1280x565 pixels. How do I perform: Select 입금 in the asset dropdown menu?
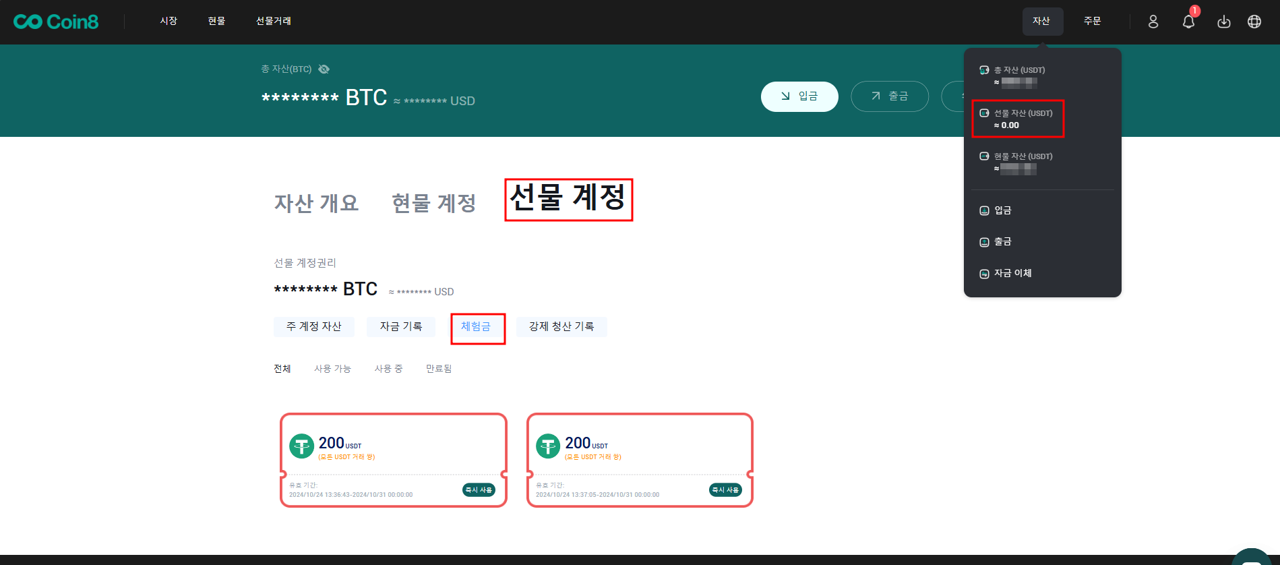click(1002, 210)
